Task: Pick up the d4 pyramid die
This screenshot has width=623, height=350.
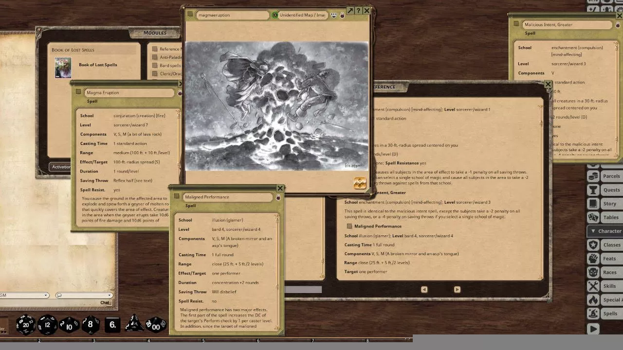Action: (134, 324)
